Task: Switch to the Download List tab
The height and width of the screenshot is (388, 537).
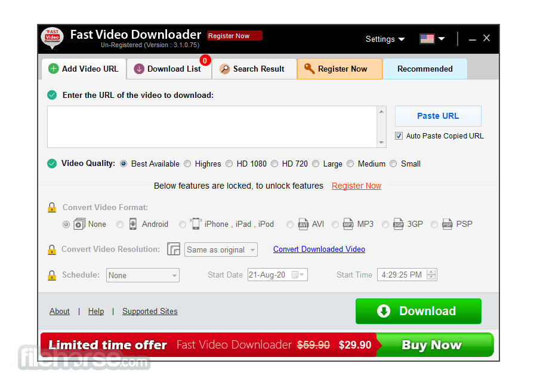Action: (169, 69)
